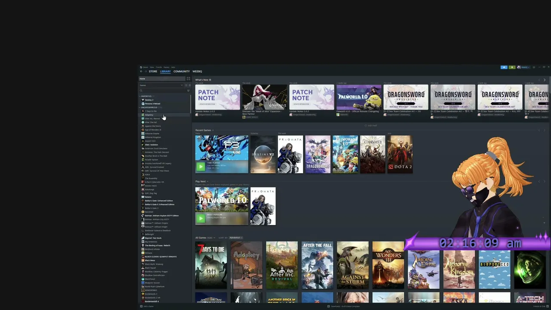Click Add a Game at the bottom
The width and height of the screenshot is (551, 310).
(147, 306)
